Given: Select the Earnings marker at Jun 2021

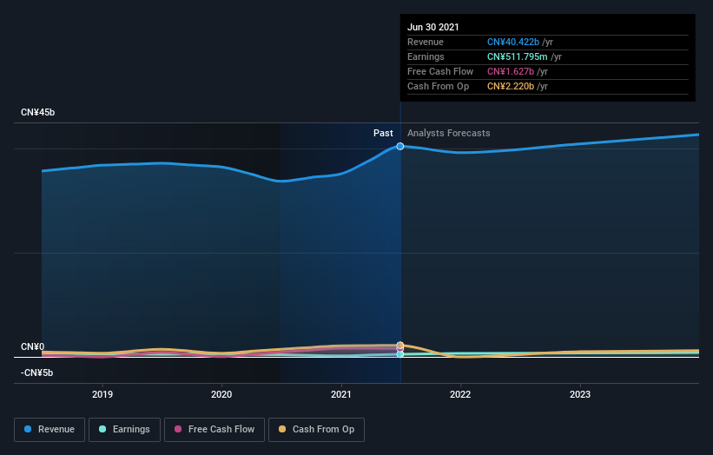Looking at the screenshot, I should coord(400,354).
